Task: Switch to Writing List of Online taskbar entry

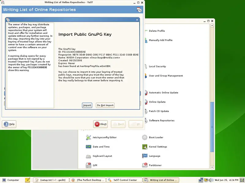Action: (x=161, y=180)
